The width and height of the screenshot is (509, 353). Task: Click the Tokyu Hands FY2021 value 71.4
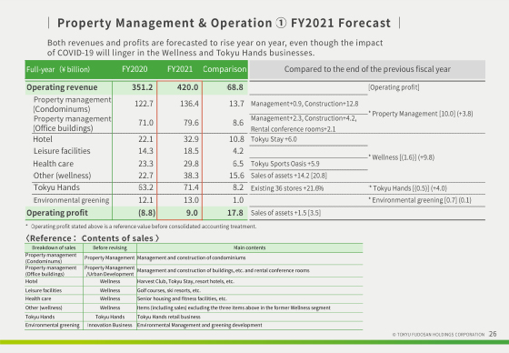pos(191,187)
